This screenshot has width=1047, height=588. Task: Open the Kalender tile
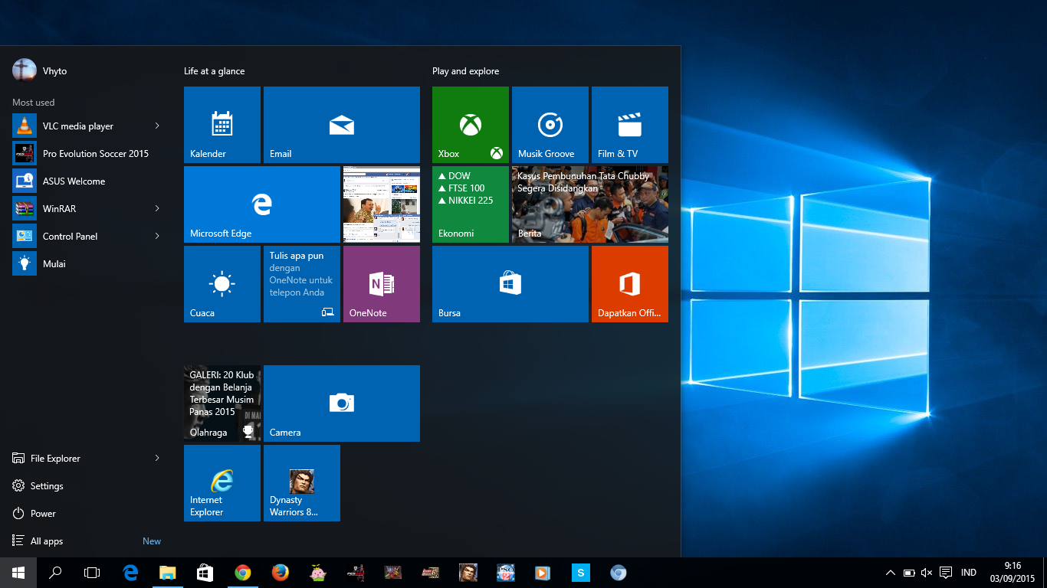tap(222, 125)
